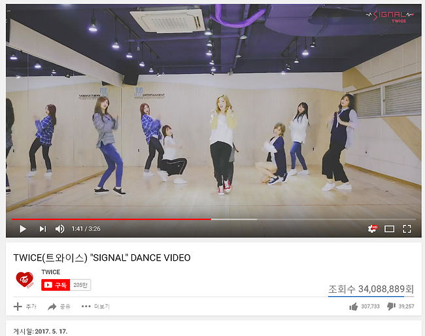Enter fullscreen mode
425x336 pixels.
[x=407, y=229]
